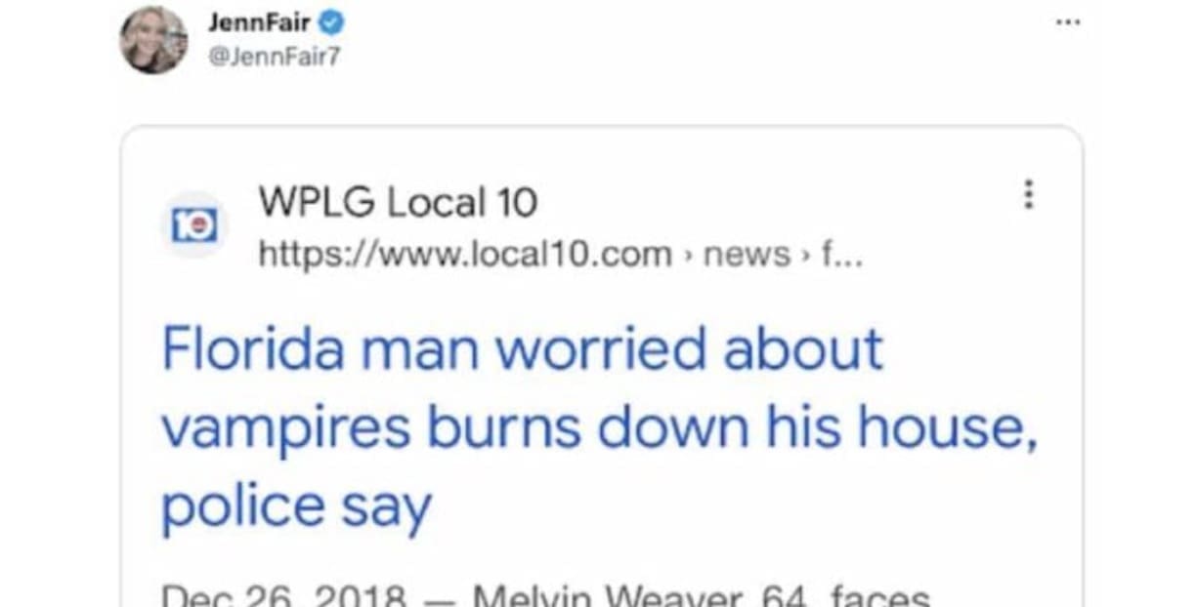
Task: Click the https://www.local10.com domain text
Action: pyautogui.click(x=465, y=255)
